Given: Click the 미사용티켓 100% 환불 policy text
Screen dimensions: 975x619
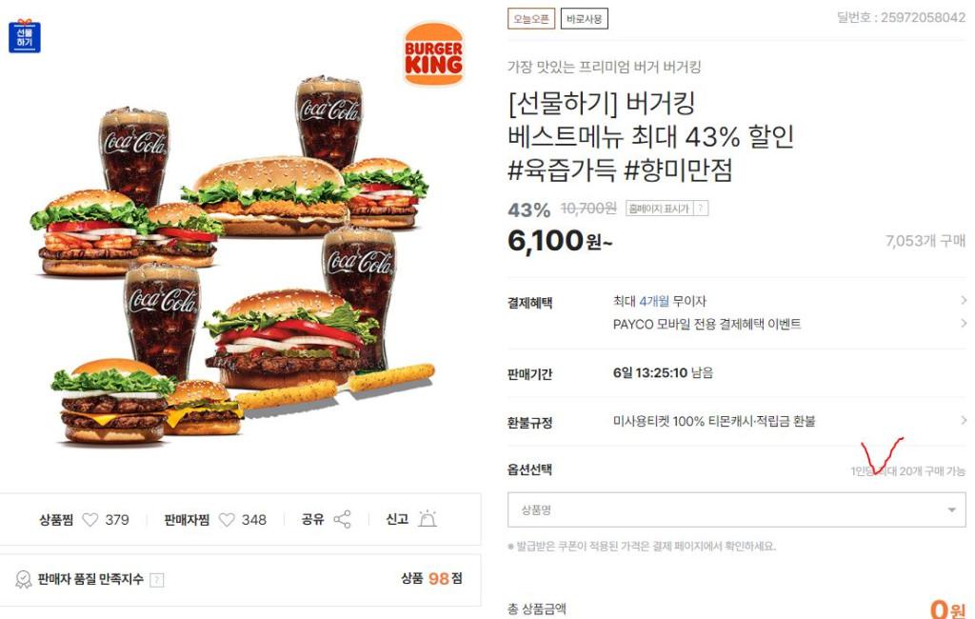Looking at the screenshot, I should pos(714,421).
